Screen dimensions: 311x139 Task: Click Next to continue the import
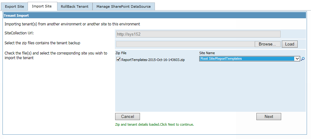click(x=268, y=116)
